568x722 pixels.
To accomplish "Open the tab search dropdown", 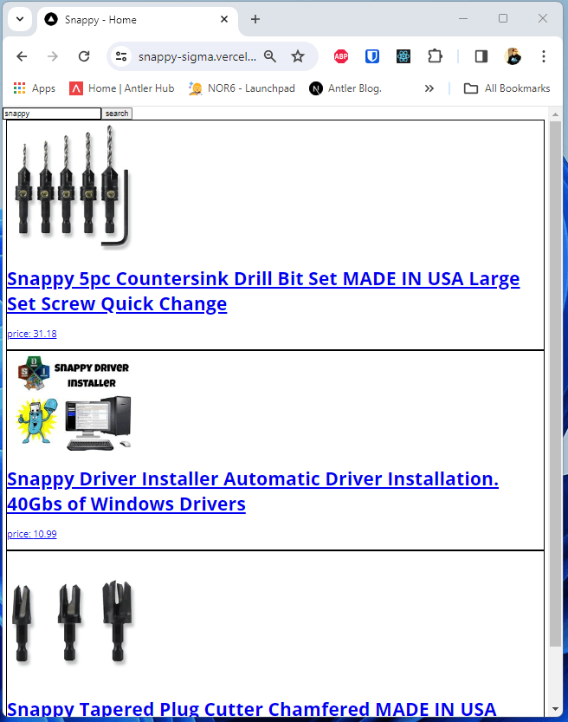I will 20,19.
